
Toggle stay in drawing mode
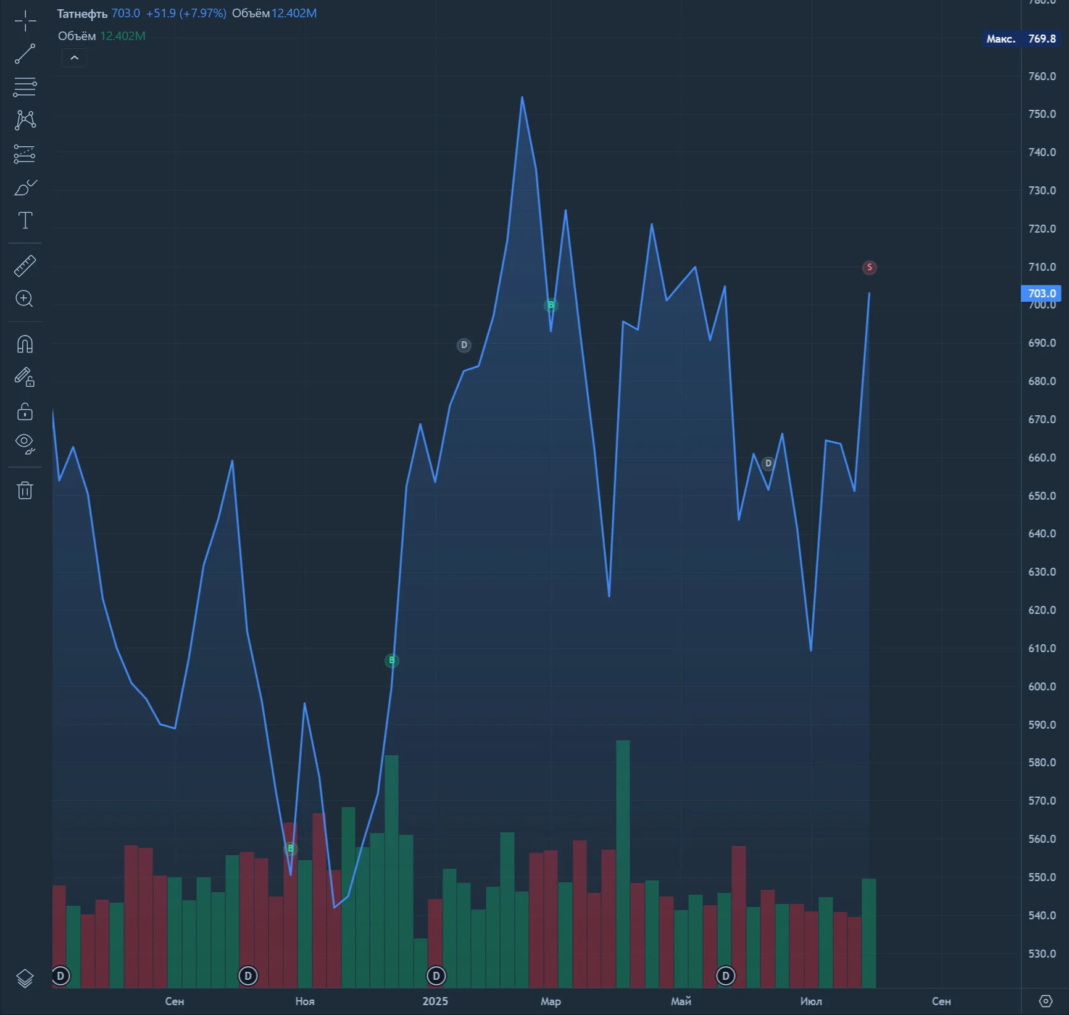25,377
